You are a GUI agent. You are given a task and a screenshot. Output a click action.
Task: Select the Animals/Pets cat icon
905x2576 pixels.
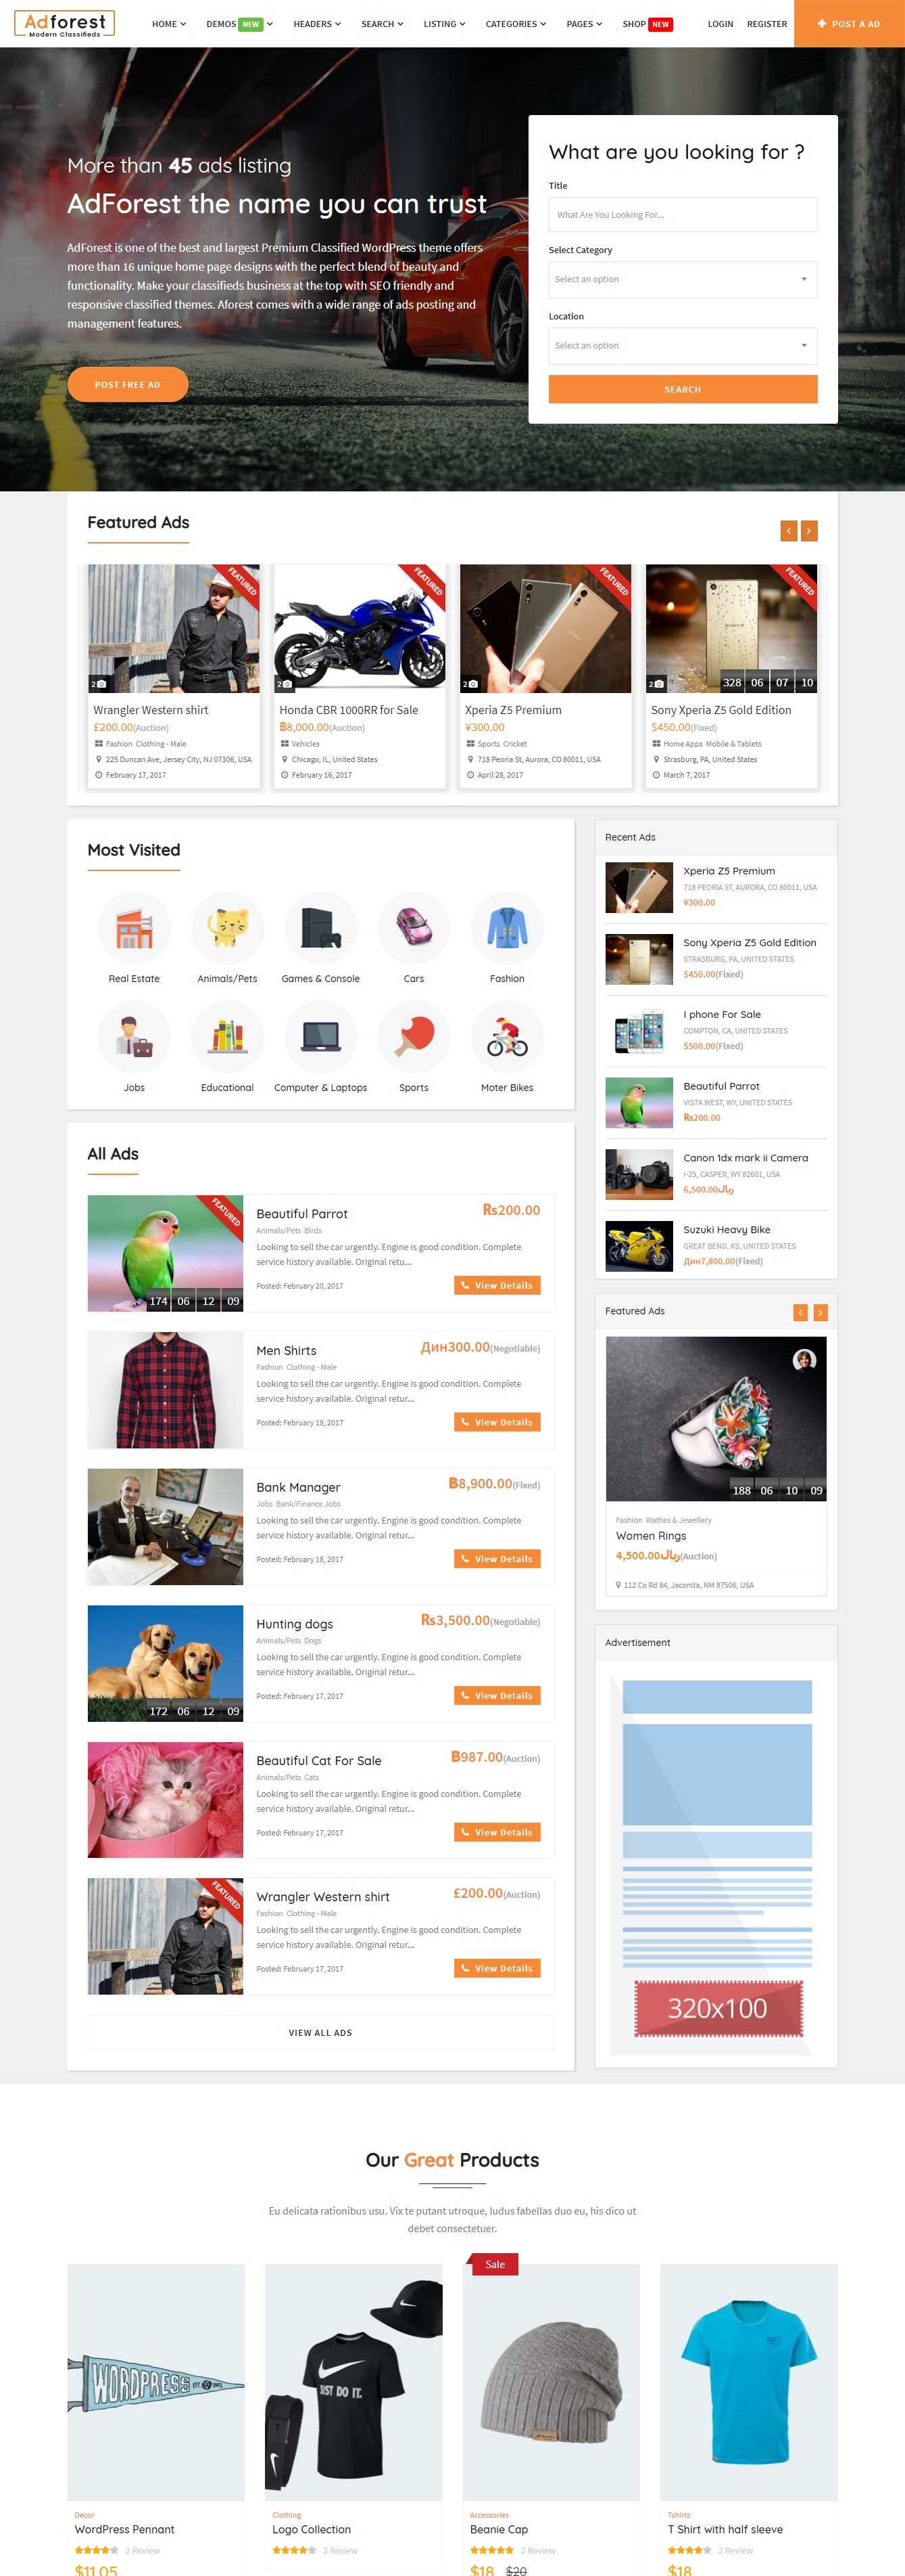pos(228,927)
